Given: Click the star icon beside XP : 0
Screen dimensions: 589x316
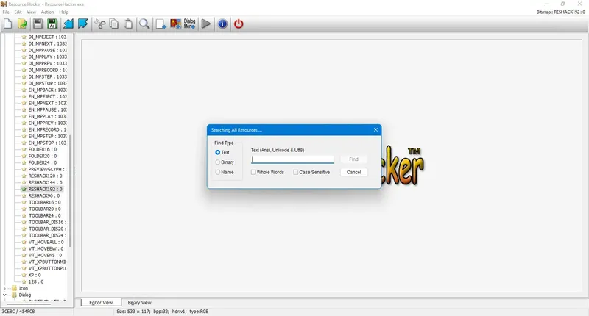Looking at the screenshot, I should [24, 275].
